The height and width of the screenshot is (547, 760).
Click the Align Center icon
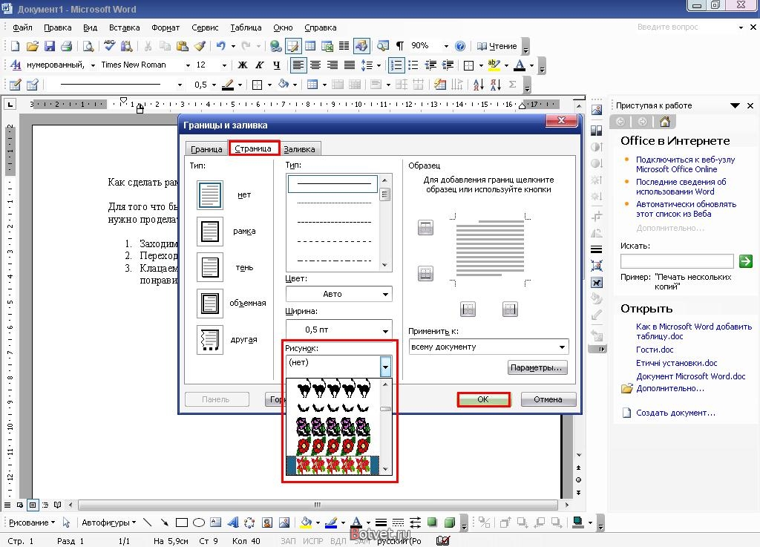pyautogui.click(x=315, y=65)
